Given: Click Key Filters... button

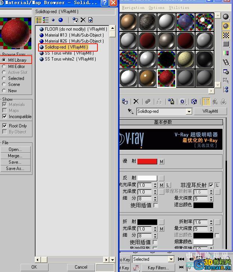Looking at the screenshot, I should [x=158, y=268].
